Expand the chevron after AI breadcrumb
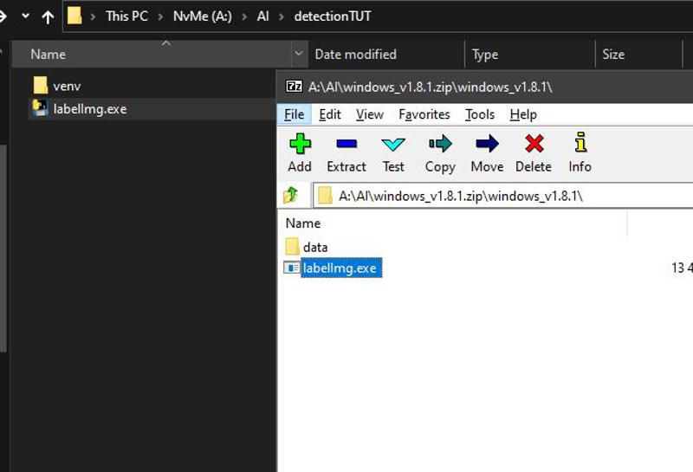This screenshot has width=693, height=472. tap(281, 16)
